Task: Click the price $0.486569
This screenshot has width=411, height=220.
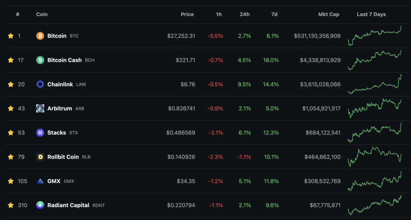Action: pos(181,133)
